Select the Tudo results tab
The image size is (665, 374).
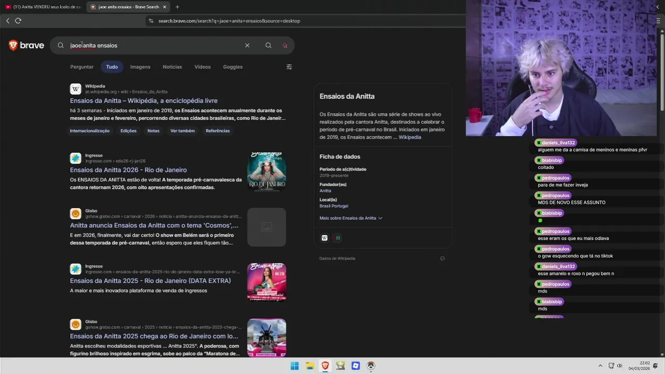[x=112, y=66]
